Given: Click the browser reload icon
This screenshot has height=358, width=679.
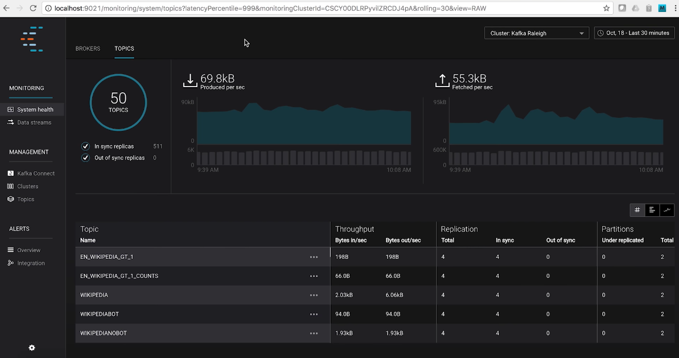Looking at the screenshot, I should click(33, 9).
